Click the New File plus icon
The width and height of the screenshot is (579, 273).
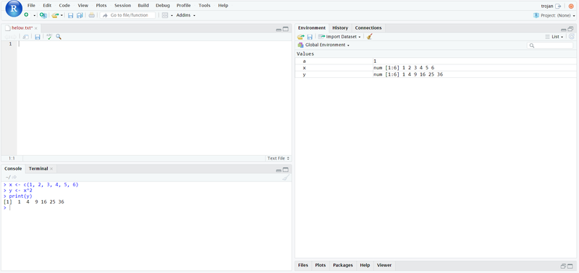tap(26, 15)
